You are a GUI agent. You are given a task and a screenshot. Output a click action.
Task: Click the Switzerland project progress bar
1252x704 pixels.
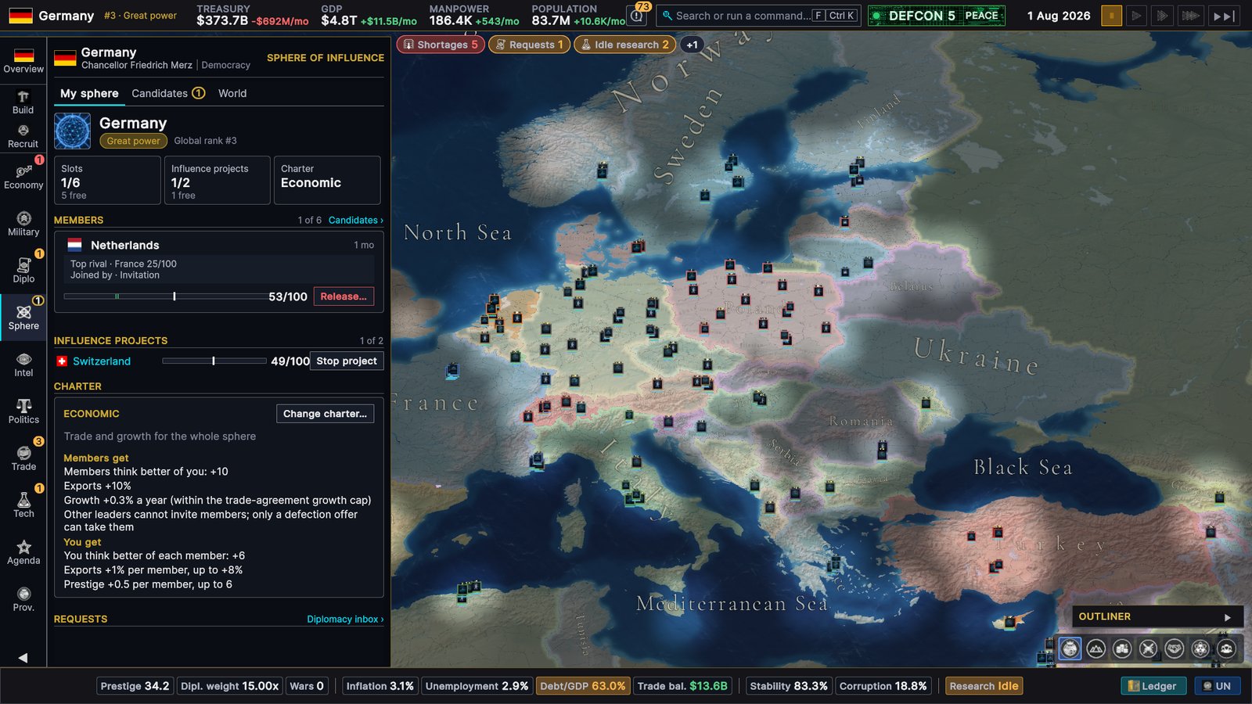tap(214, 361)
